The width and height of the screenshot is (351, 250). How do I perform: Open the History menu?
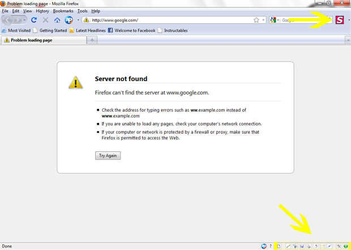coord(42,11)
